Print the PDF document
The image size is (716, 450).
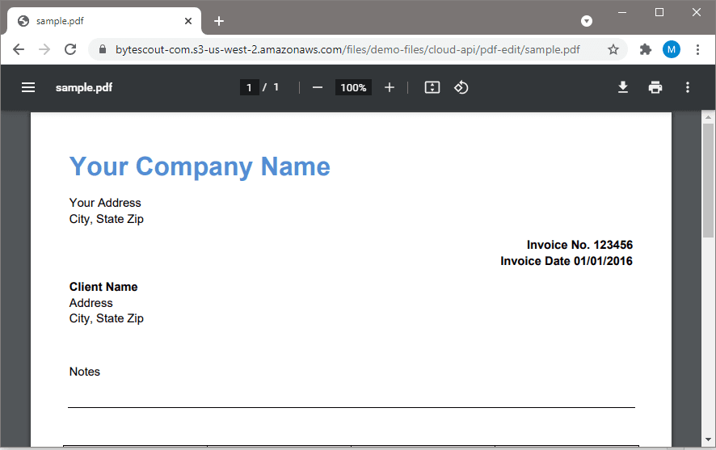pyautogui.click(x=655, y=87)
